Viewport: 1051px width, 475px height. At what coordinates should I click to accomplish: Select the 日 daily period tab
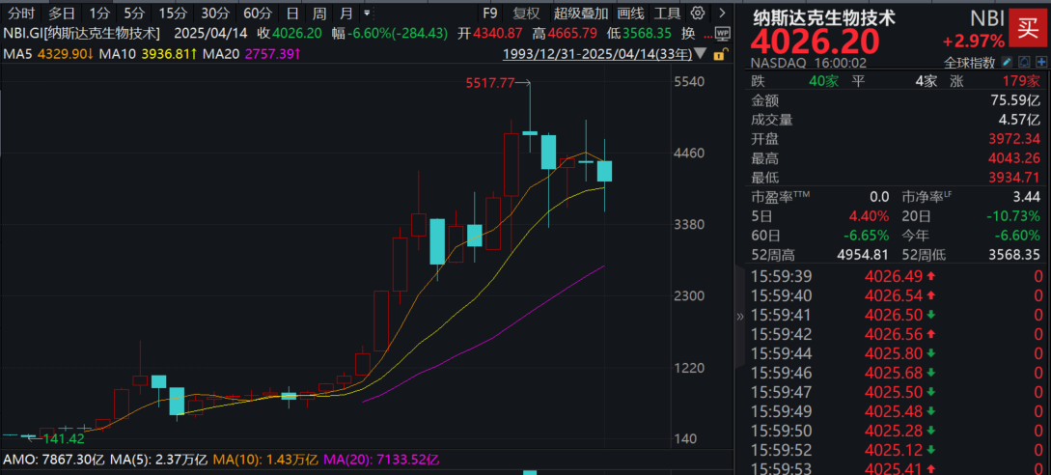pyautogui.click(x=292, y=13)
